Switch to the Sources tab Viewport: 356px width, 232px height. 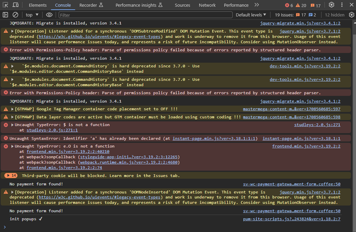182,5
